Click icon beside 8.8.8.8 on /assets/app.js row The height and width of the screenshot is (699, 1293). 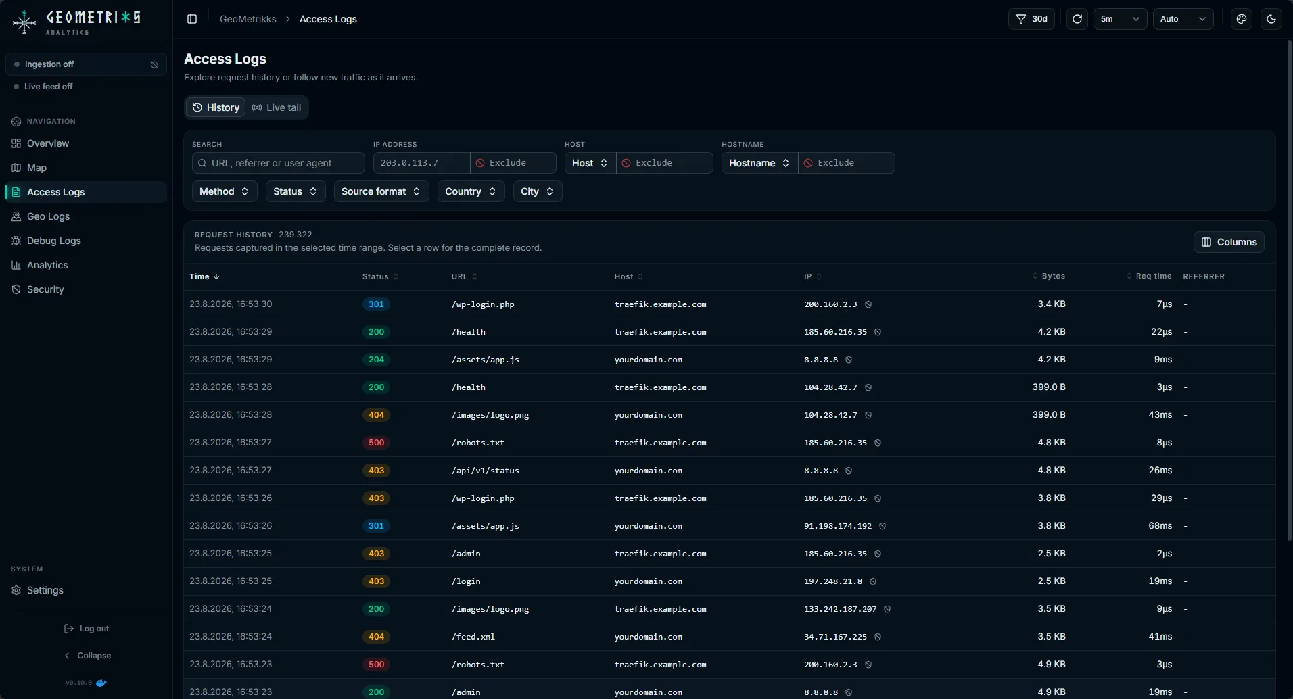[x=849, y=360]
